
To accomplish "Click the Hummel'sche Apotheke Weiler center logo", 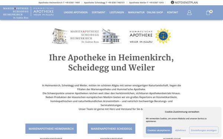I will click(141, 37).
